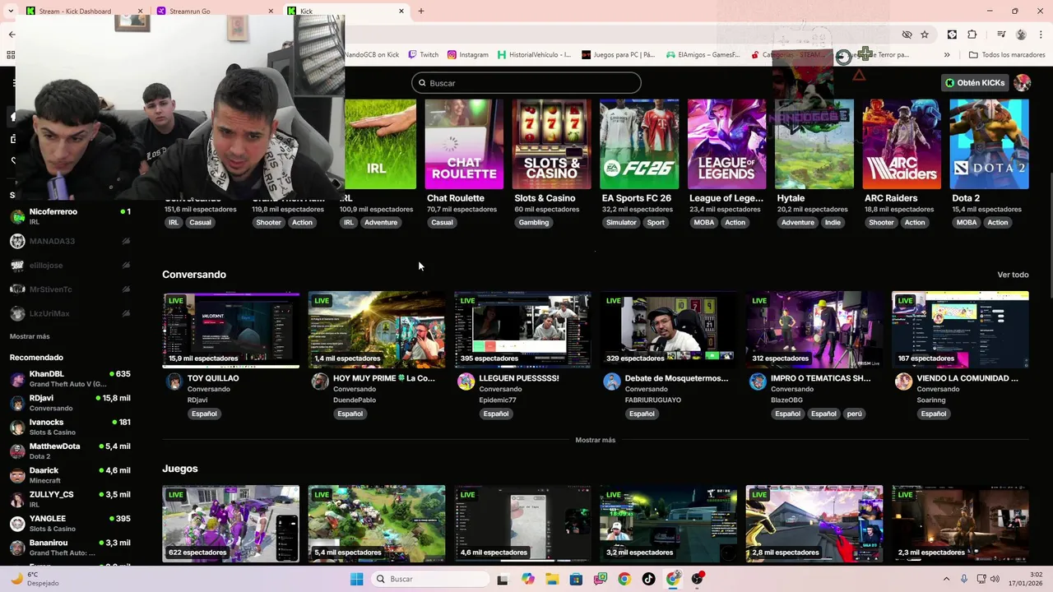Viewport: 1053px width, 592px height.
Task: Open the ARC Raiders category cover
Action: coord(902,145)
